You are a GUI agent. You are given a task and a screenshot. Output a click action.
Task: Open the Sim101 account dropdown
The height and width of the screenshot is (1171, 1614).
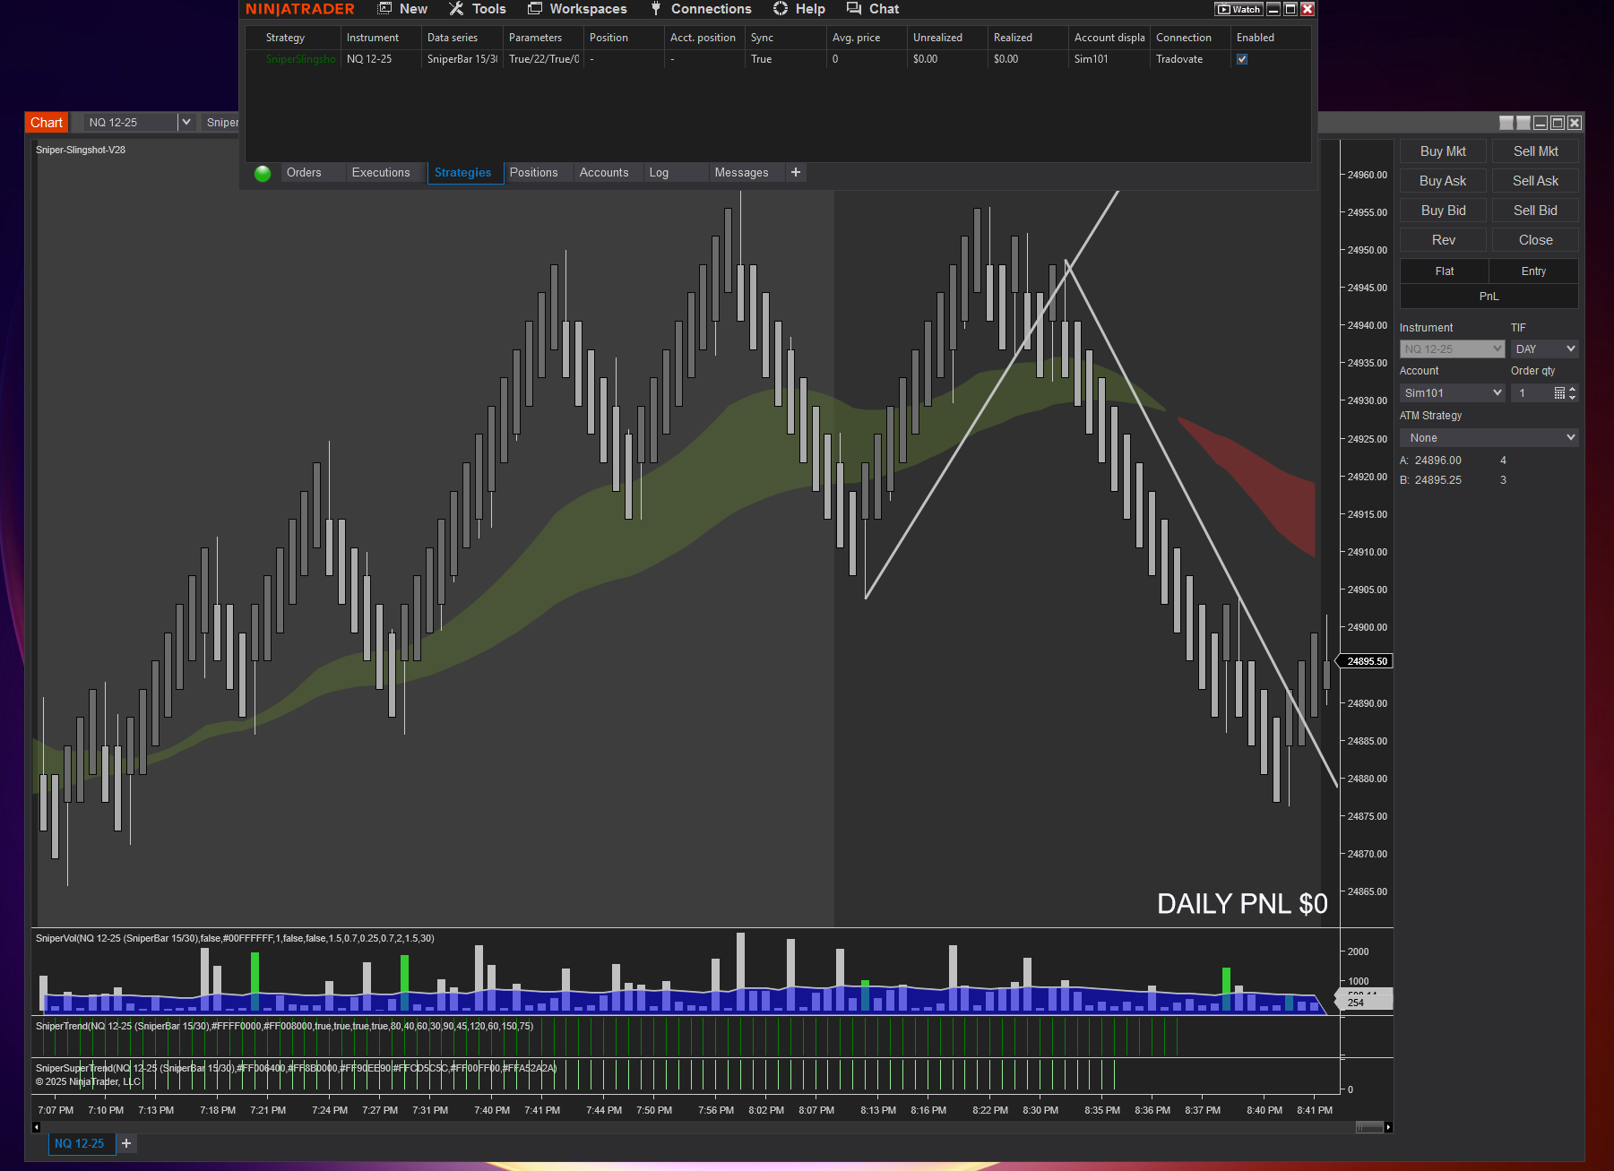1452,393
